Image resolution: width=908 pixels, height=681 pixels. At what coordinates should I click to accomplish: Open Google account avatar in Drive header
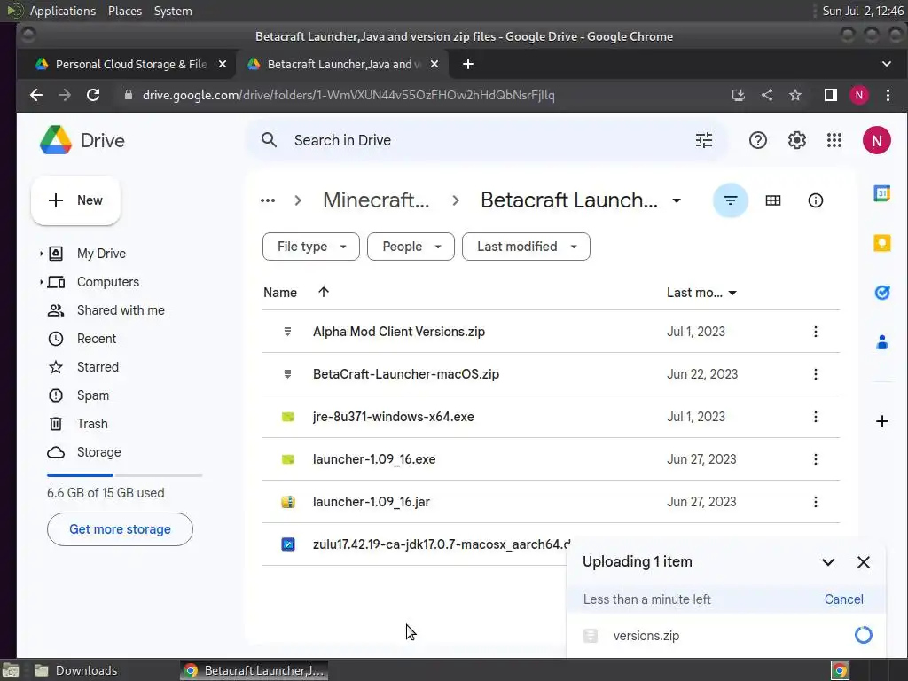pyautogui.click(x=876, y=140)
